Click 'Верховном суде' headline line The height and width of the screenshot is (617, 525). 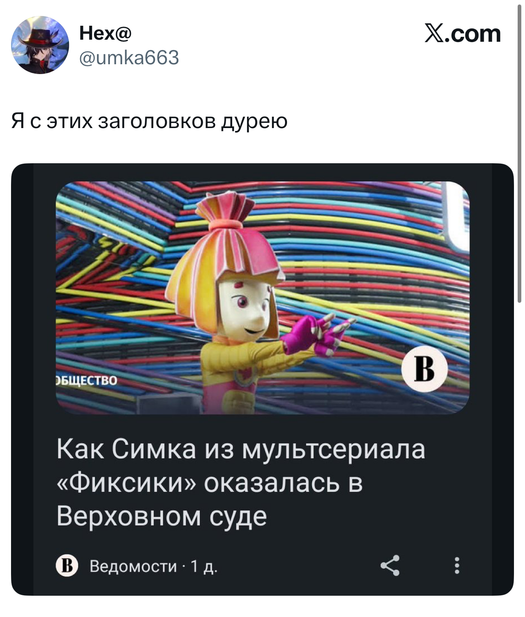coord(162,516)
